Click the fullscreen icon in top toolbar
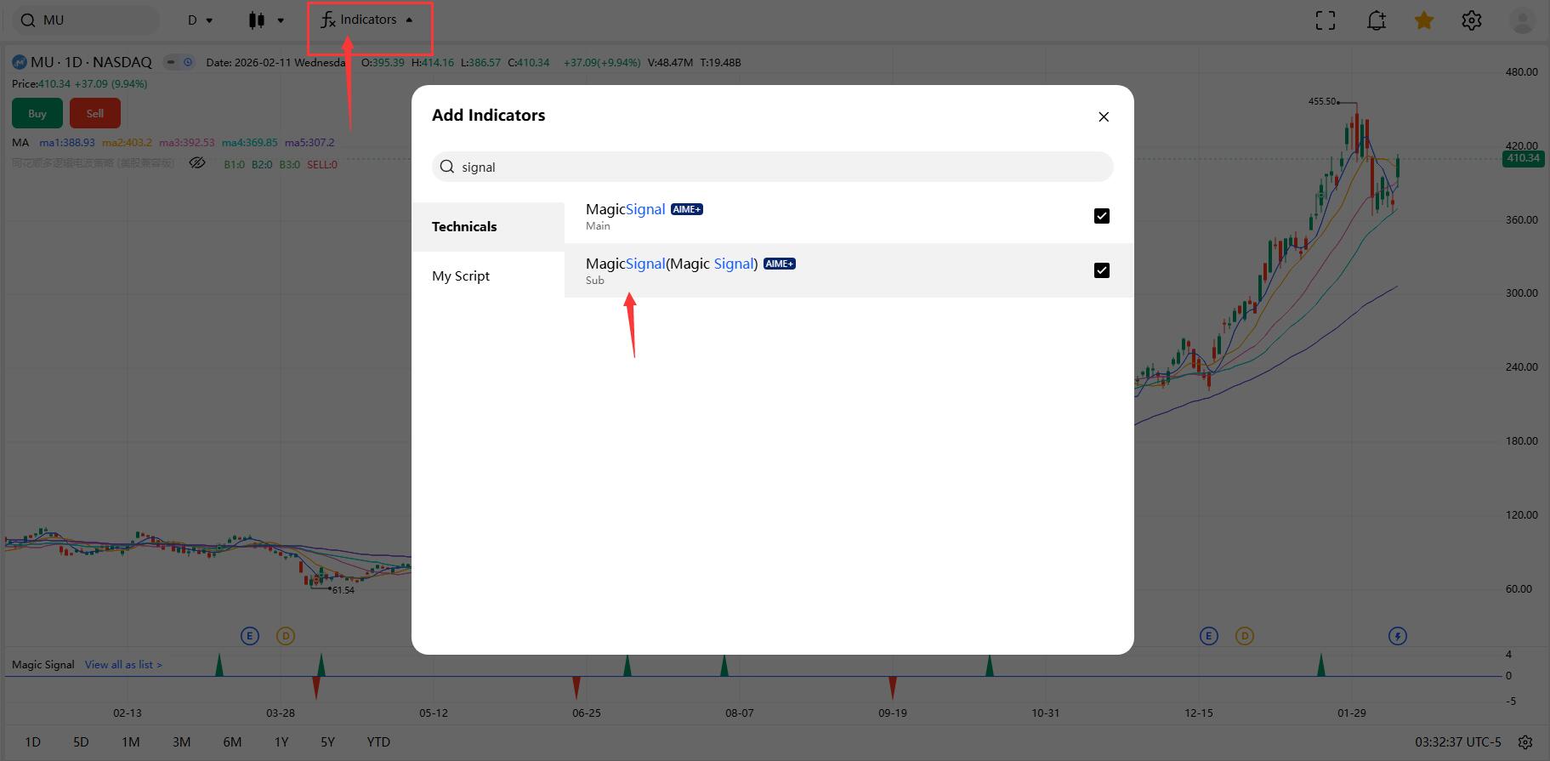1550x761 pixels. pos(1325,20)
